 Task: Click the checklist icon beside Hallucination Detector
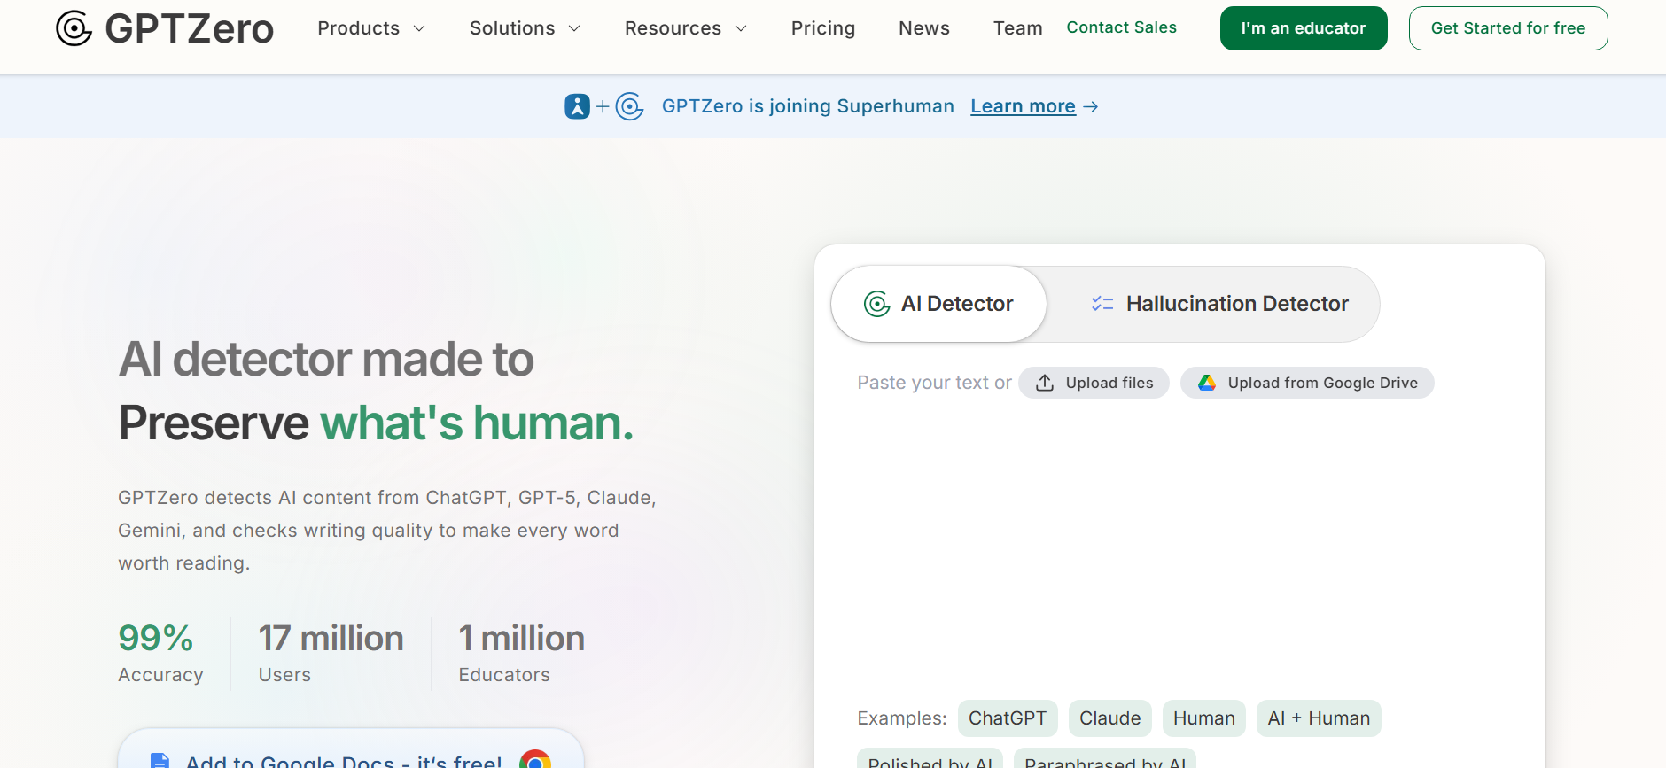1102,304
